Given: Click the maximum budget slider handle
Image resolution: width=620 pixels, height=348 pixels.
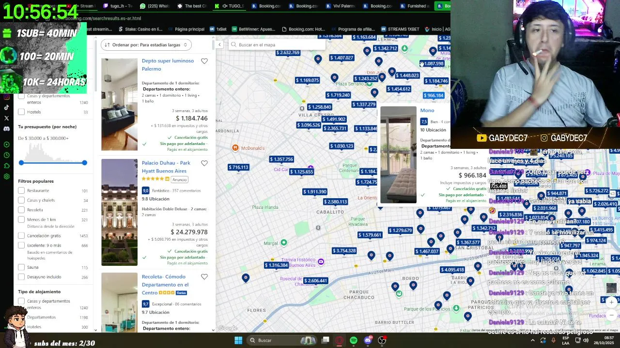Looking at the screenshot, I should pos(84,163).
